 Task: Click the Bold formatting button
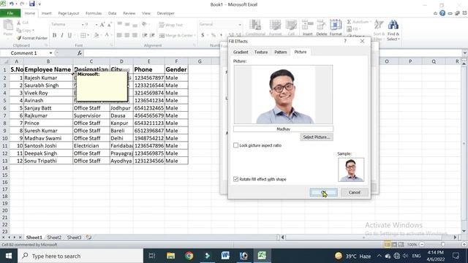point(54,35)
